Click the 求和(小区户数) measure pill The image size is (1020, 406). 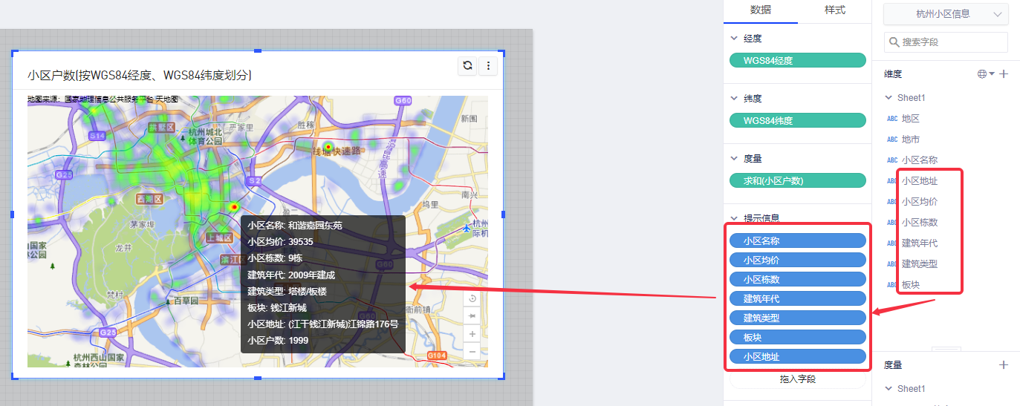(x=798, y=180)
